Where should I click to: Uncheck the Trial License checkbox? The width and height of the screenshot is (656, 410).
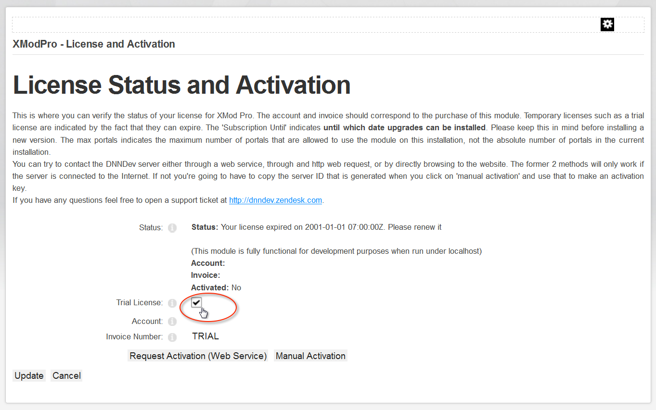[196, 302]
